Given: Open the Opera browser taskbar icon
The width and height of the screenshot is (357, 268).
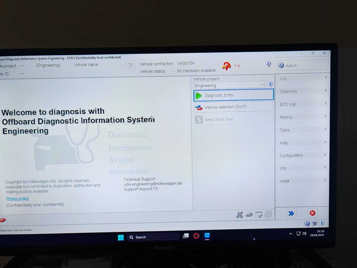Looking at the screenshot, I should [196, 236].
